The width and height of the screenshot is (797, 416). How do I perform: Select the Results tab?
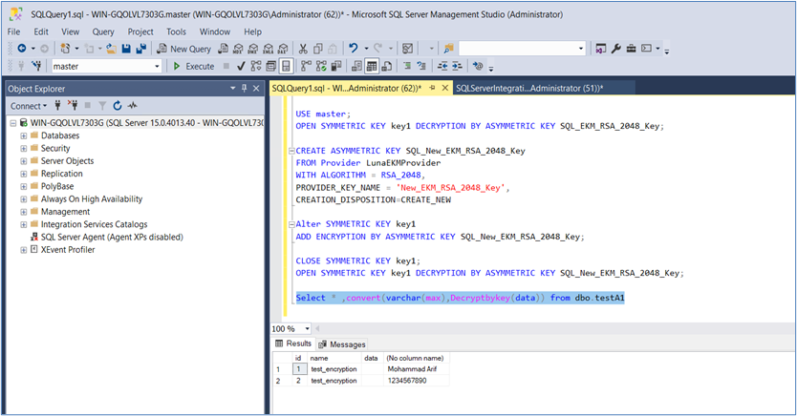(x=293, y=343)
